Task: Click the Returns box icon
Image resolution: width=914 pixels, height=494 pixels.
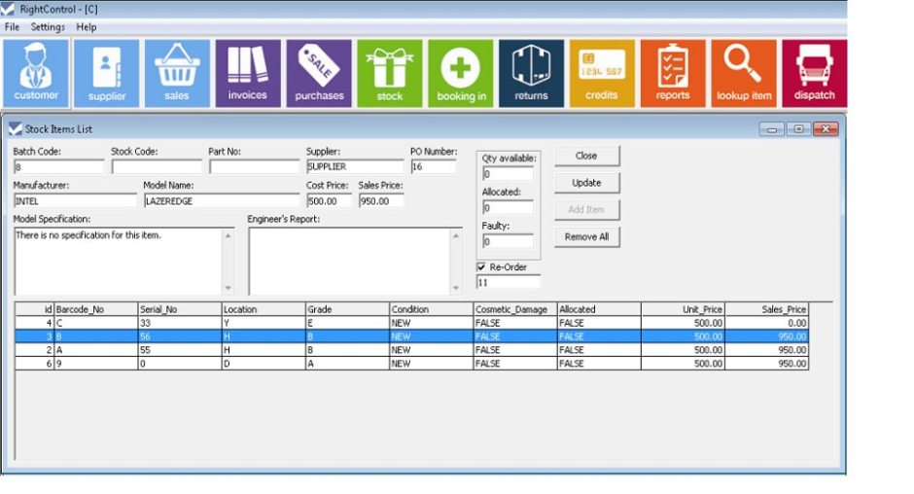Action: point(531,73)
